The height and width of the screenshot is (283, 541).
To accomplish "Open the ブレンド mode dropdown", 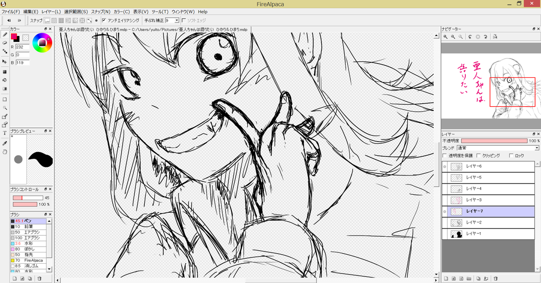I will pyautogui.click(x=536, y=148).
